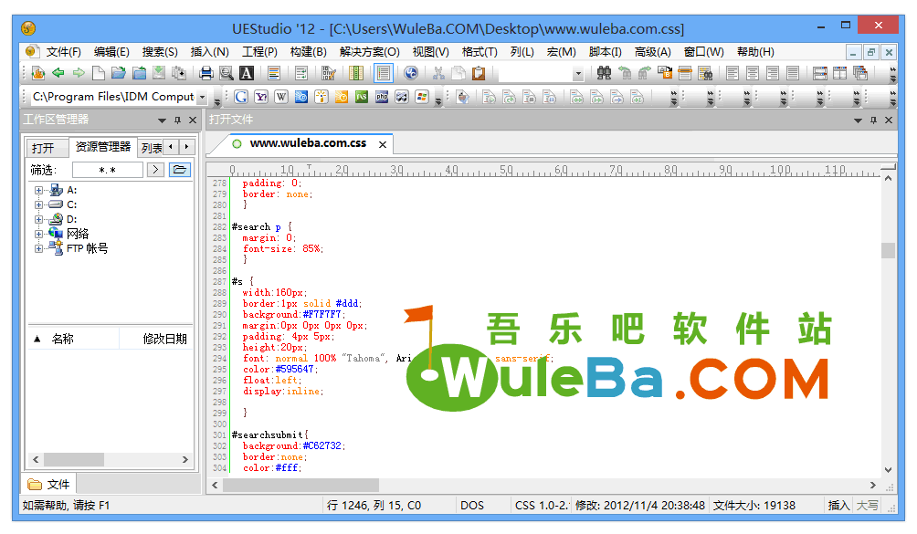917x534 pixels.
Task: Select the 资源管理器 tab
Action: (103, 147)
